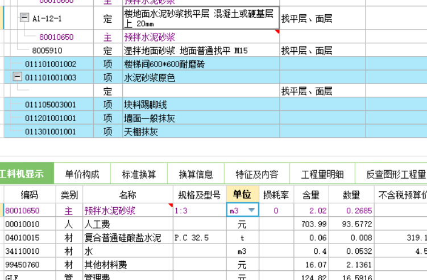The image size is (427, 280).
Task: Collapse the A1-12-1 tree row
Action: click(x=24, y=18)
